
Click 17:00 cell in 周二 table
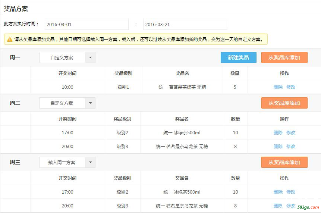pyautogui.click(x=67, y=133)
